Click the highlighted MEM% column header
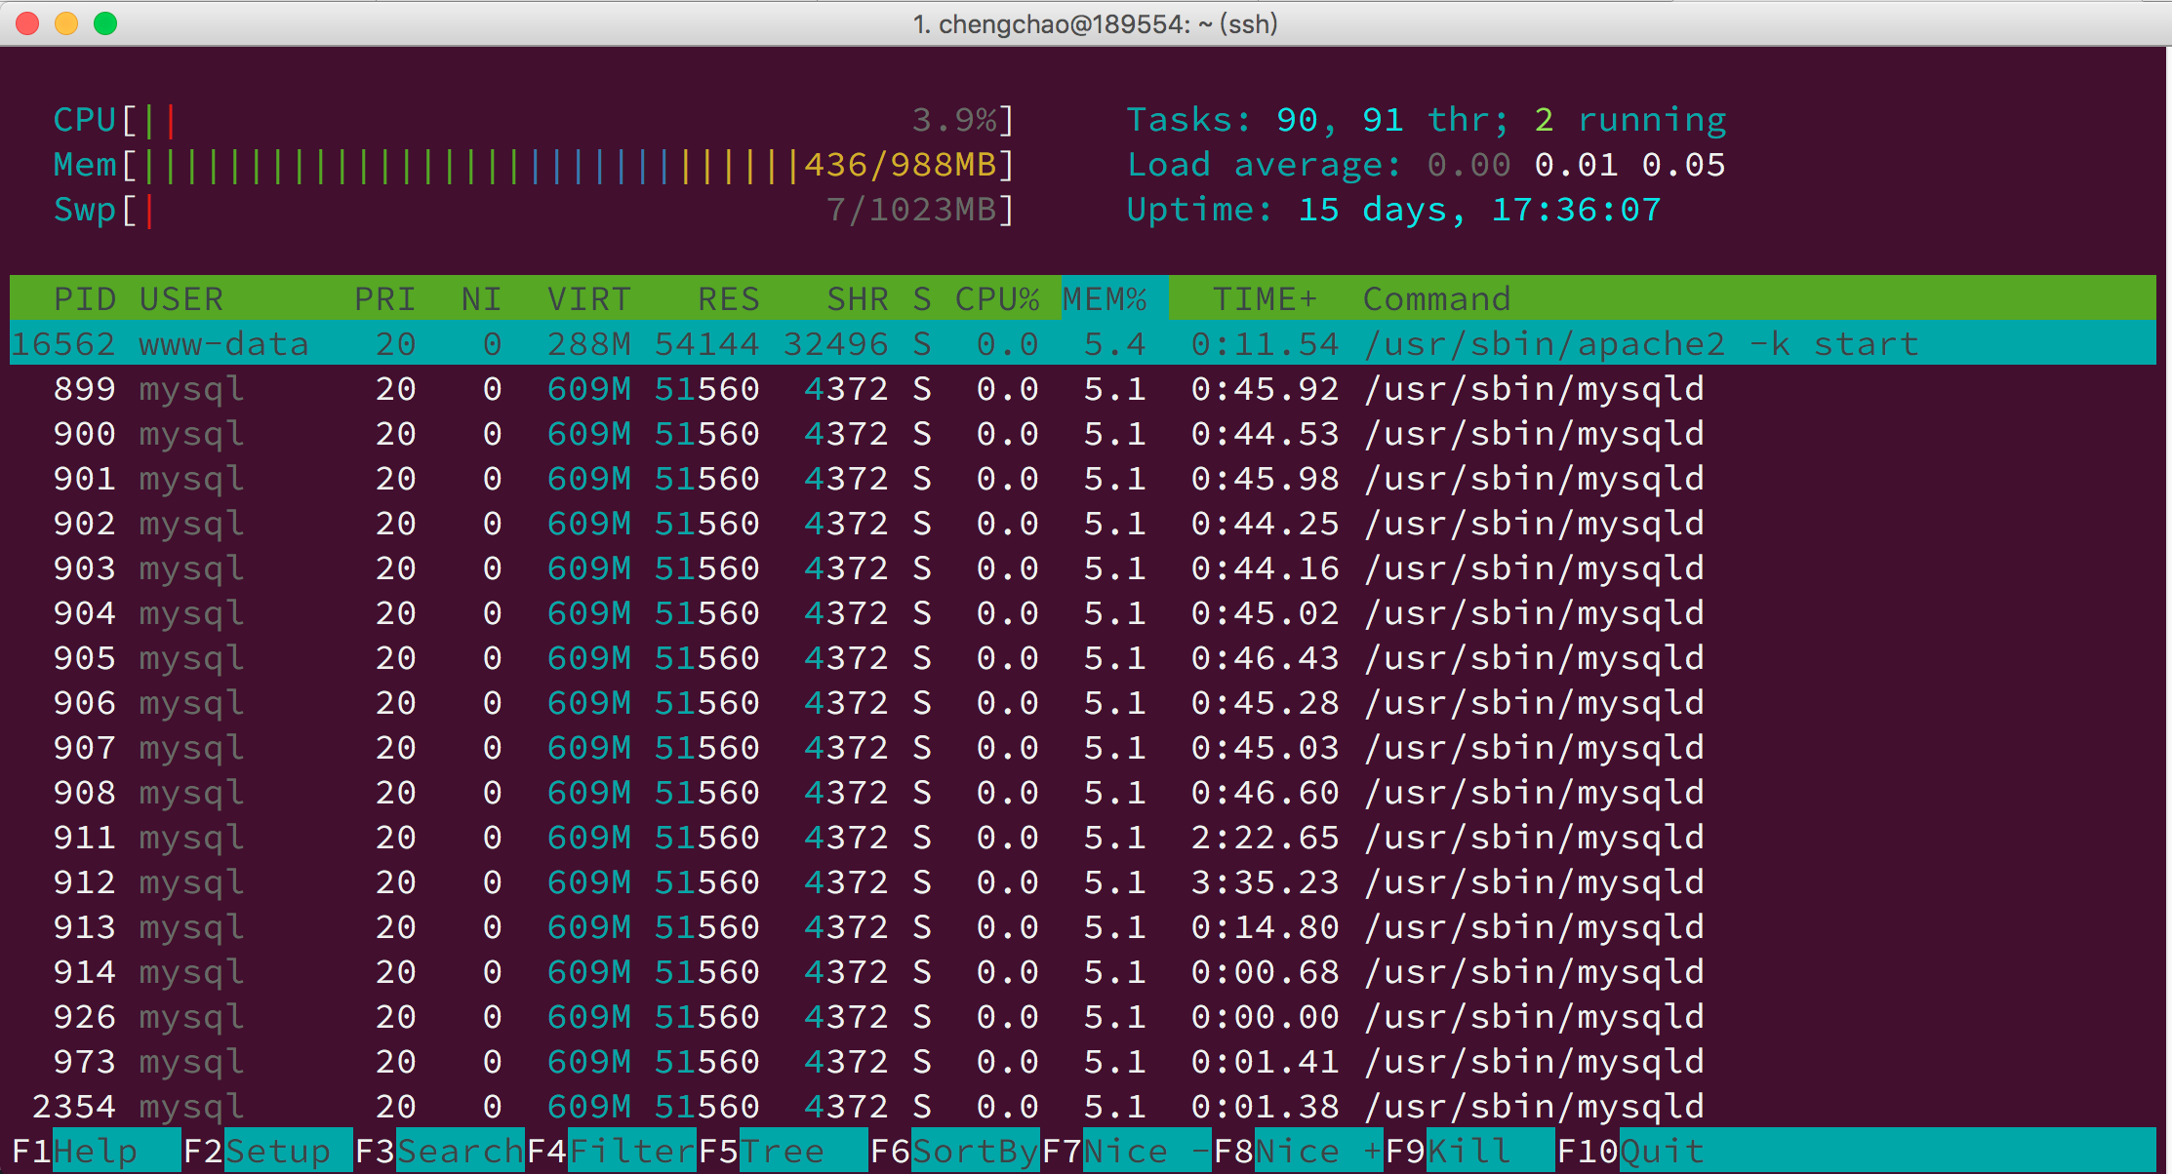This screenshot has height=1174, width=2172. (x=1113, y=298)
